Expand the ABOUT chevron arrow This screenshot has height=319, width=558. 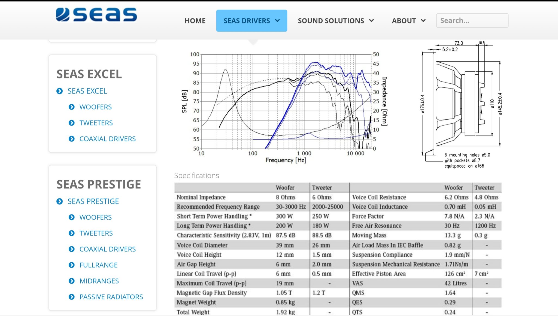pos(423,20)
